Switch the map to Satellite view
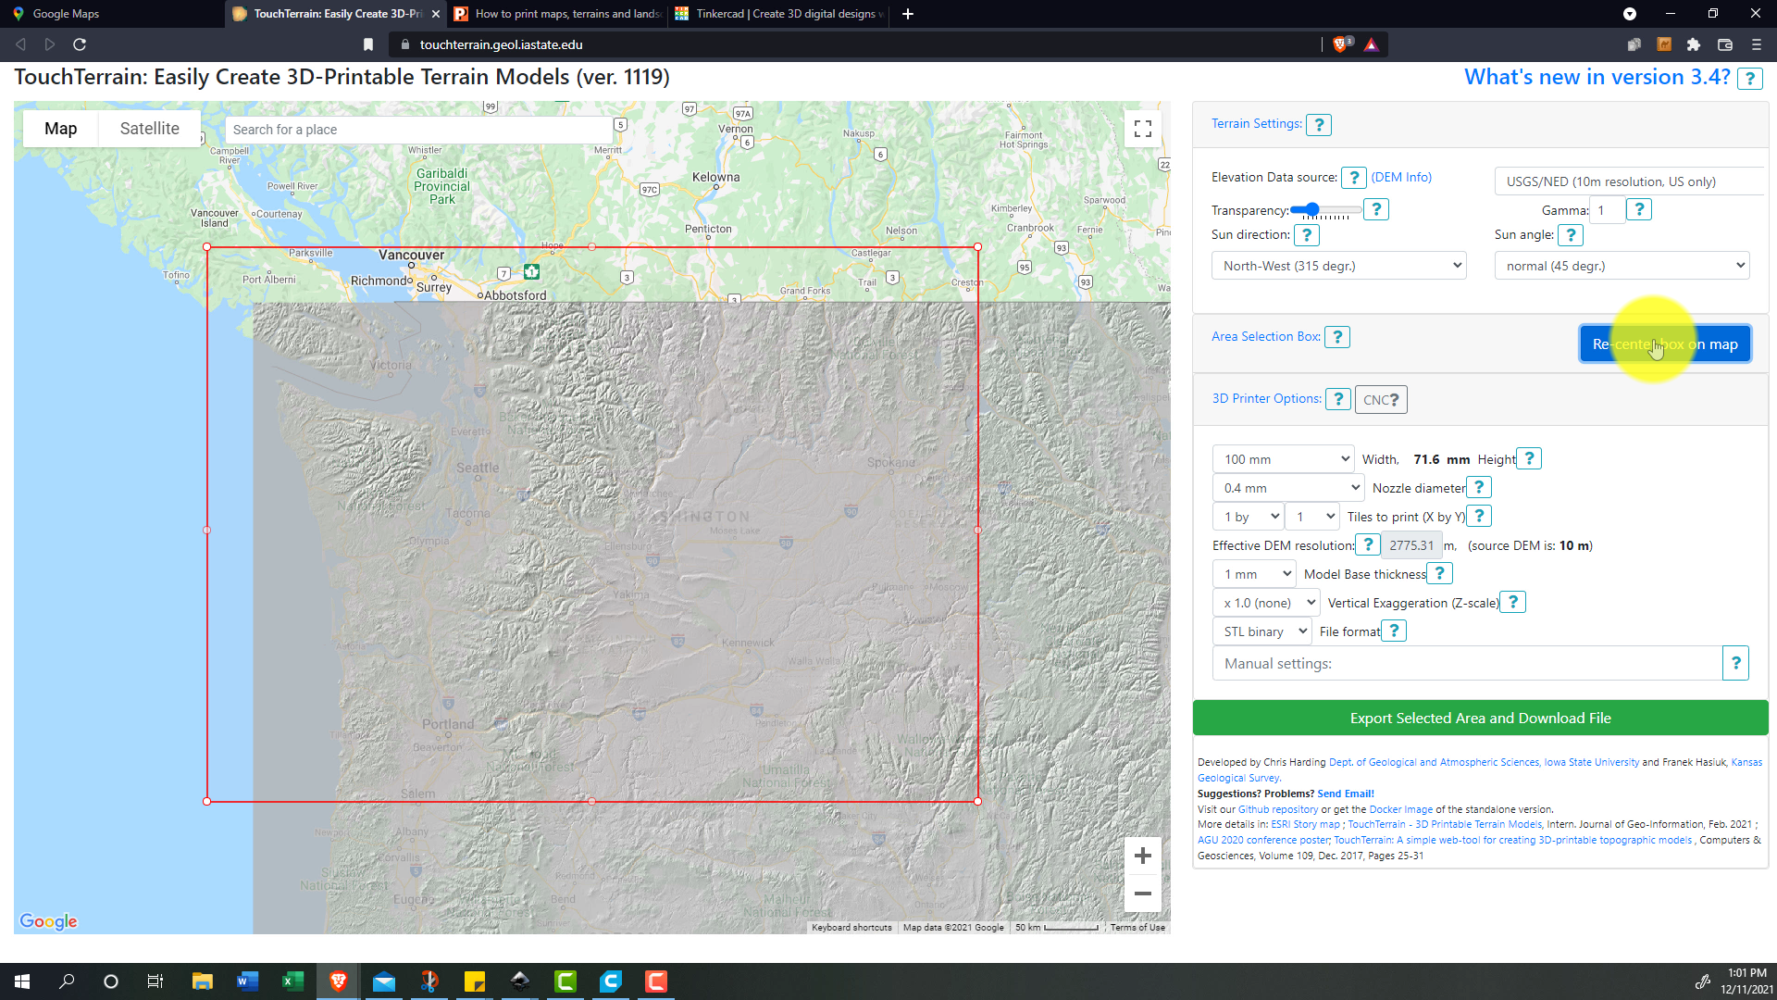 149,129
